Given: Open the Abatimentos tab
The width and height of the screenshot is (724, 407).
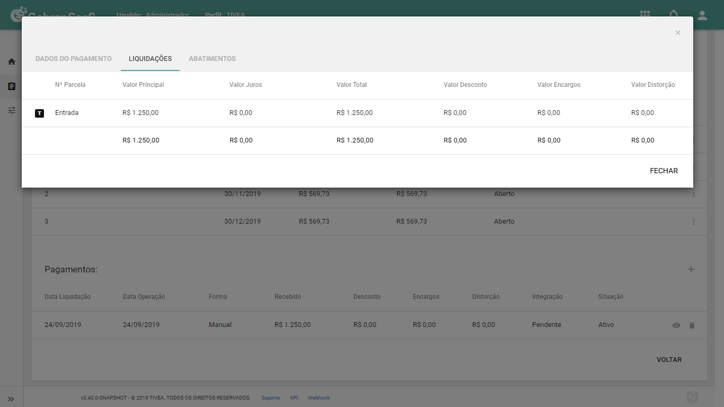Looking at the screenshot, I should pos(212,59).
